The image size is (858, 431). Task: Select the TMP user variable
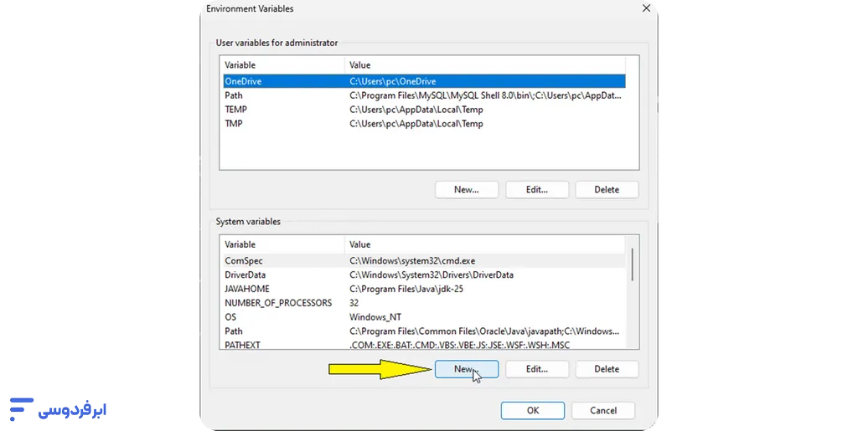click(424, 124)
